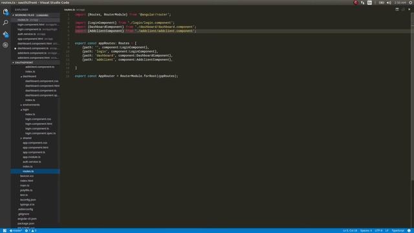Change line ending via LF indicator
414x233 pixels.
pos(387,230)
